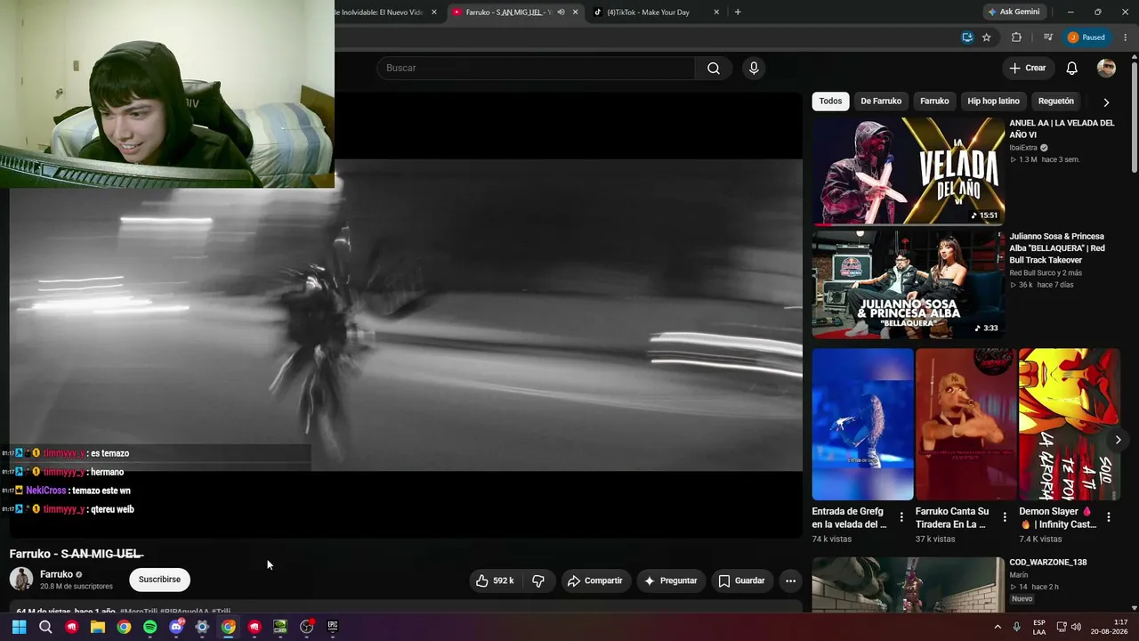Image resolution: width=1139 pixels, height=641 pixels.
Task: Open OBS Studio from the taskbar
Action: pyautogui.click(x=307, y=627)
